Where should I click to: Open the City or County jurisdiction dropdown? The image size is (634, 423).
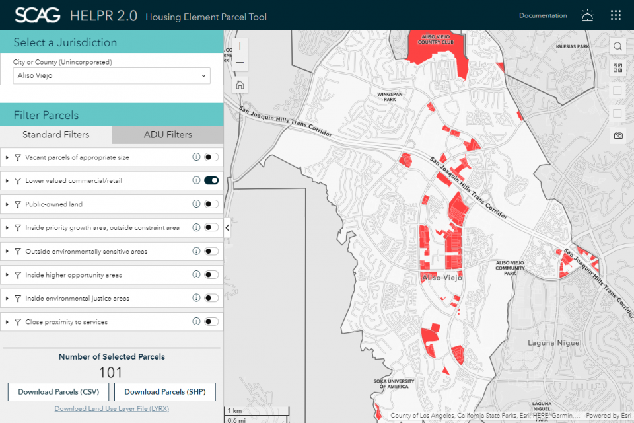112,76
